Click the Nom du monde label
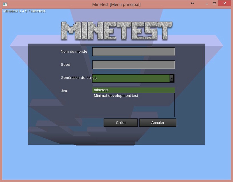The width and height of the screenshot is (233, 182). (74, 51)
